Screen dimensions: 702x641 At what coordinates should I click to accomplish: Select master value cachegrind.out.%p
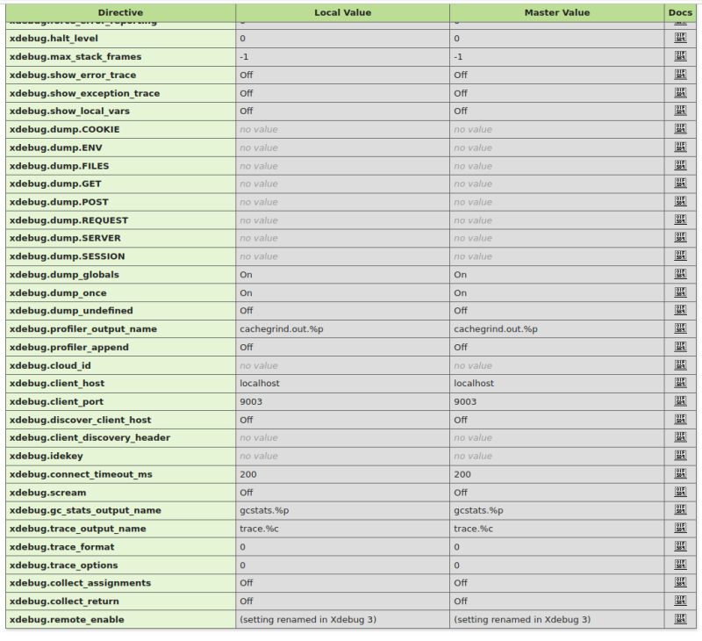point(496,329)
